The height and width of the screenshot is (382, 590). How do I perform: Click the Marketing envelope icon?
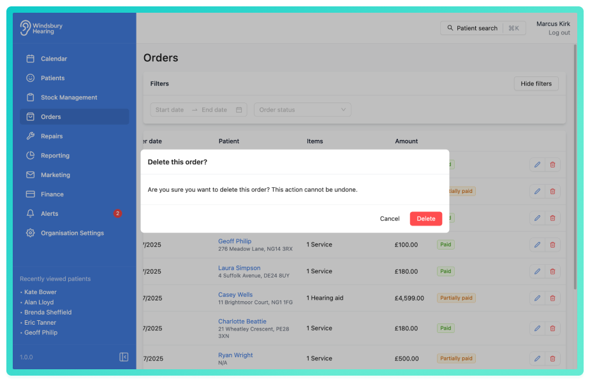pyautogui.click(x=31, y=174)
